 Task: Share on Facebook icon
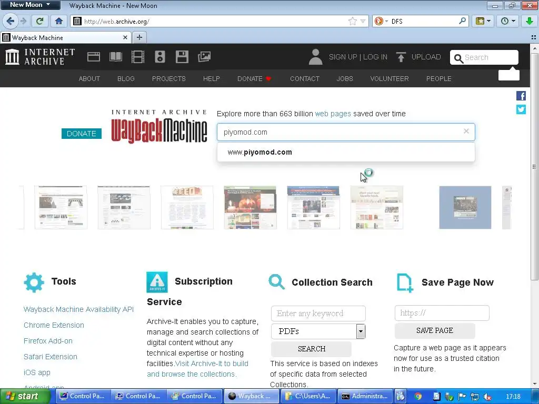[521, 96]
